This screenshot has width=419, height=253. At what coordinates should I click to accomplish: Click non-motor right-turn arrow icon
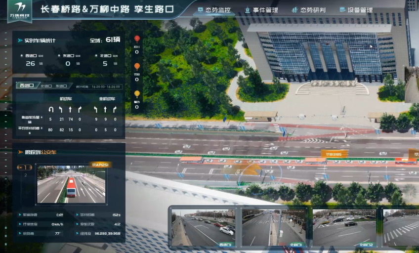click(x=115, y=109)
